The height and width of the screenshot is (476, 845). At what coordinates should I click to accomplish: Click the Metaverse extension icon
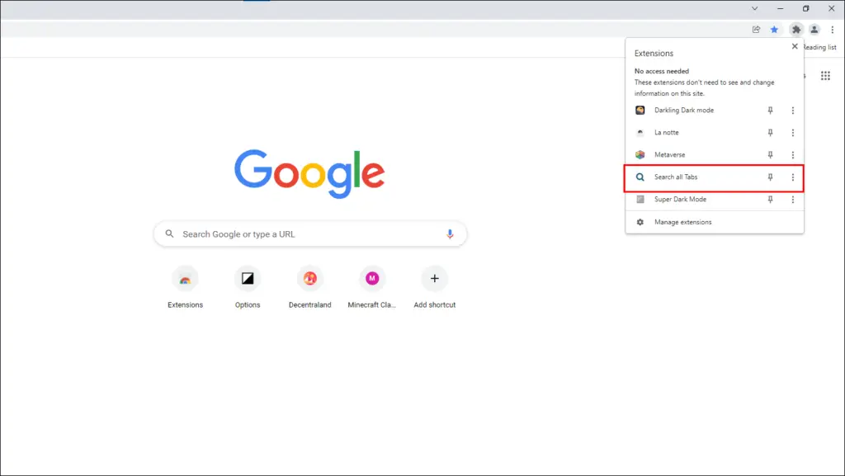(x=640, y=154)
